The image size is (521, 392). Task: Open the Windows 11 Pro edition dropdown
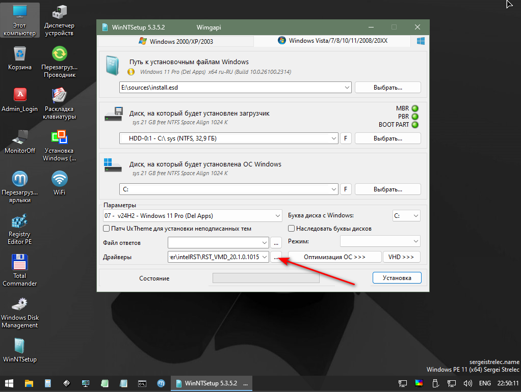pos(277,216)
